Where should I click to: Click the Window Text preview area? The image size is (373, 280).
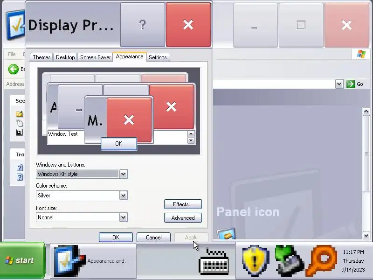point(63,134)
